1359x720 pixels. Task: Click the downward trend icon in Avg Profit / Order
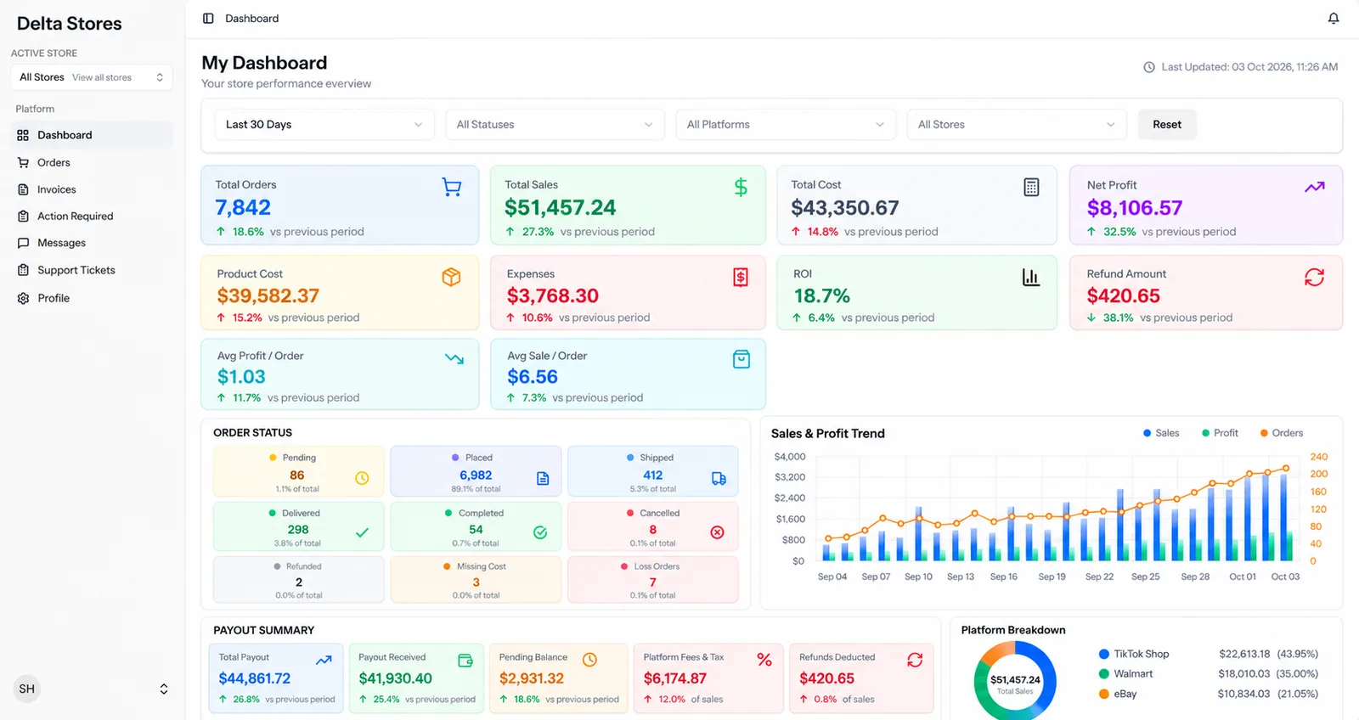[454, 359]
